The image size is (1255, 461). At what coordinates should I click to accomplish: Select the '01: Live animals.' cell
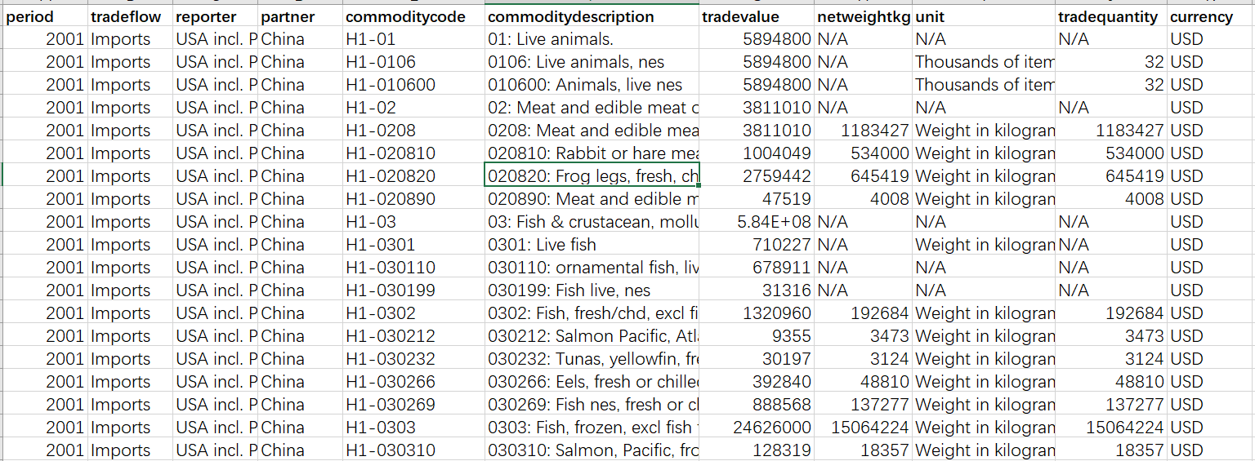(592, 39)
